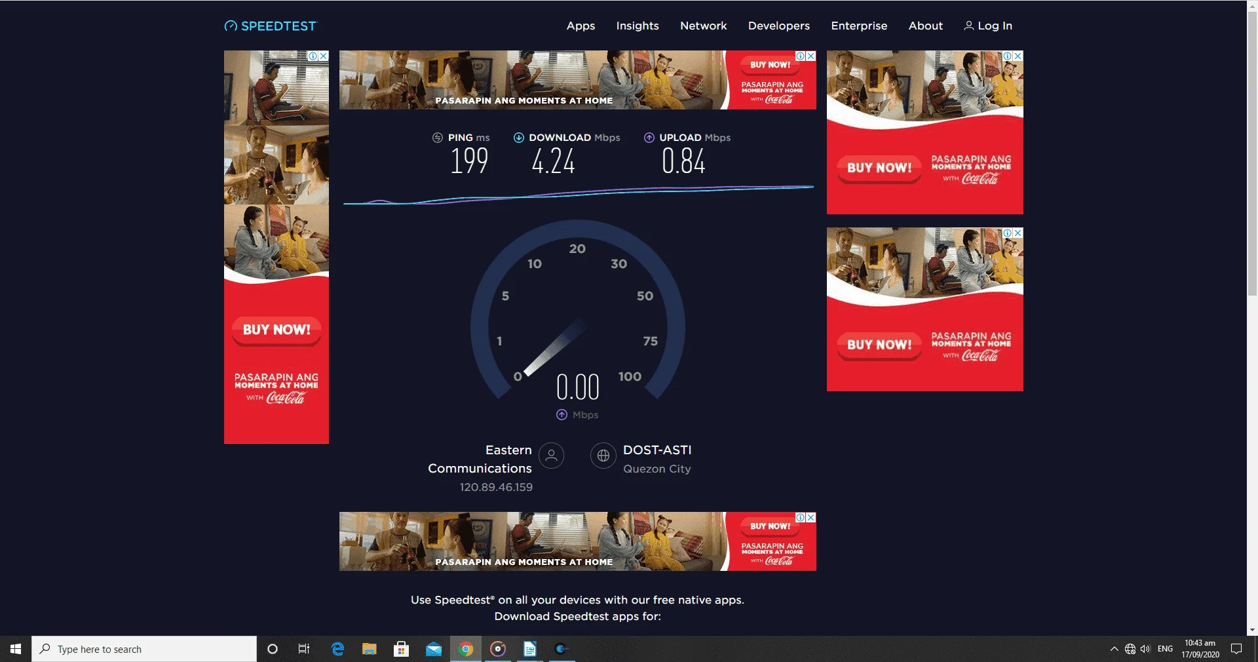The width and height of the screenshot is (1258, 662).
Task: Close the left sidebar Coca-Cola ad
Action: point(324,56)
